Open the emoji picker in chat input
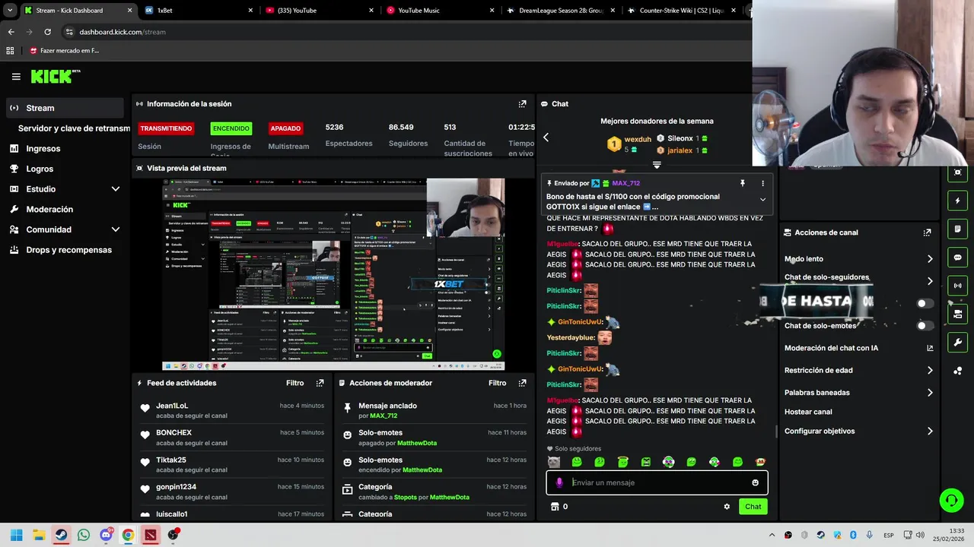This screenshot has height=547, width=974. pos(755,482)
